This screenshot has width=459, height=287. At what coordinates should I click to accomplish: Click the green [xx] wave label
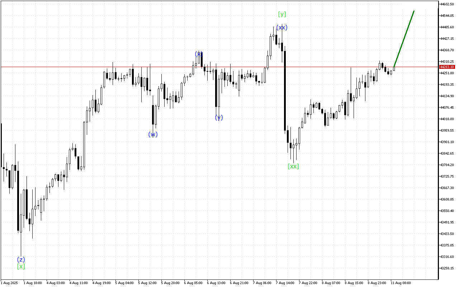point(293,166)
